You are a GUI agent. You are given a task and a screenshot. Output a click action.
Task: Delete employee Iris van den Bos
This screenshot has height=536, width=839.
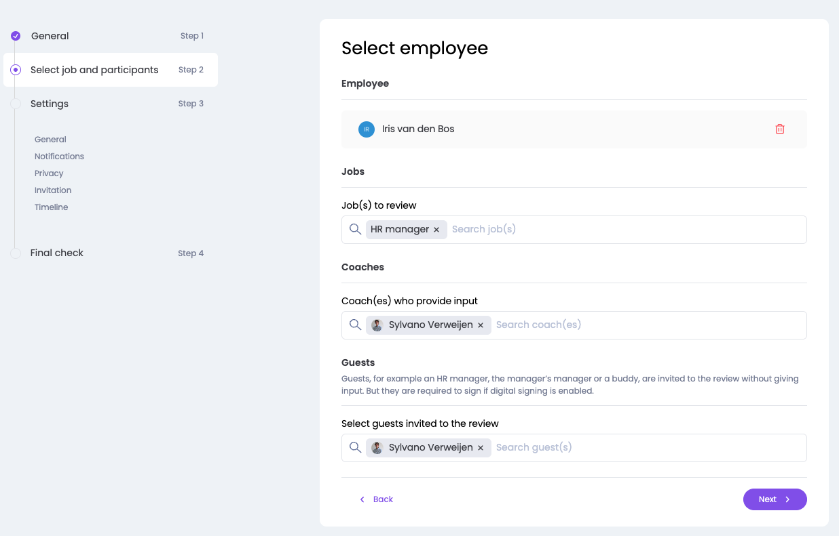tap(779, 129)
